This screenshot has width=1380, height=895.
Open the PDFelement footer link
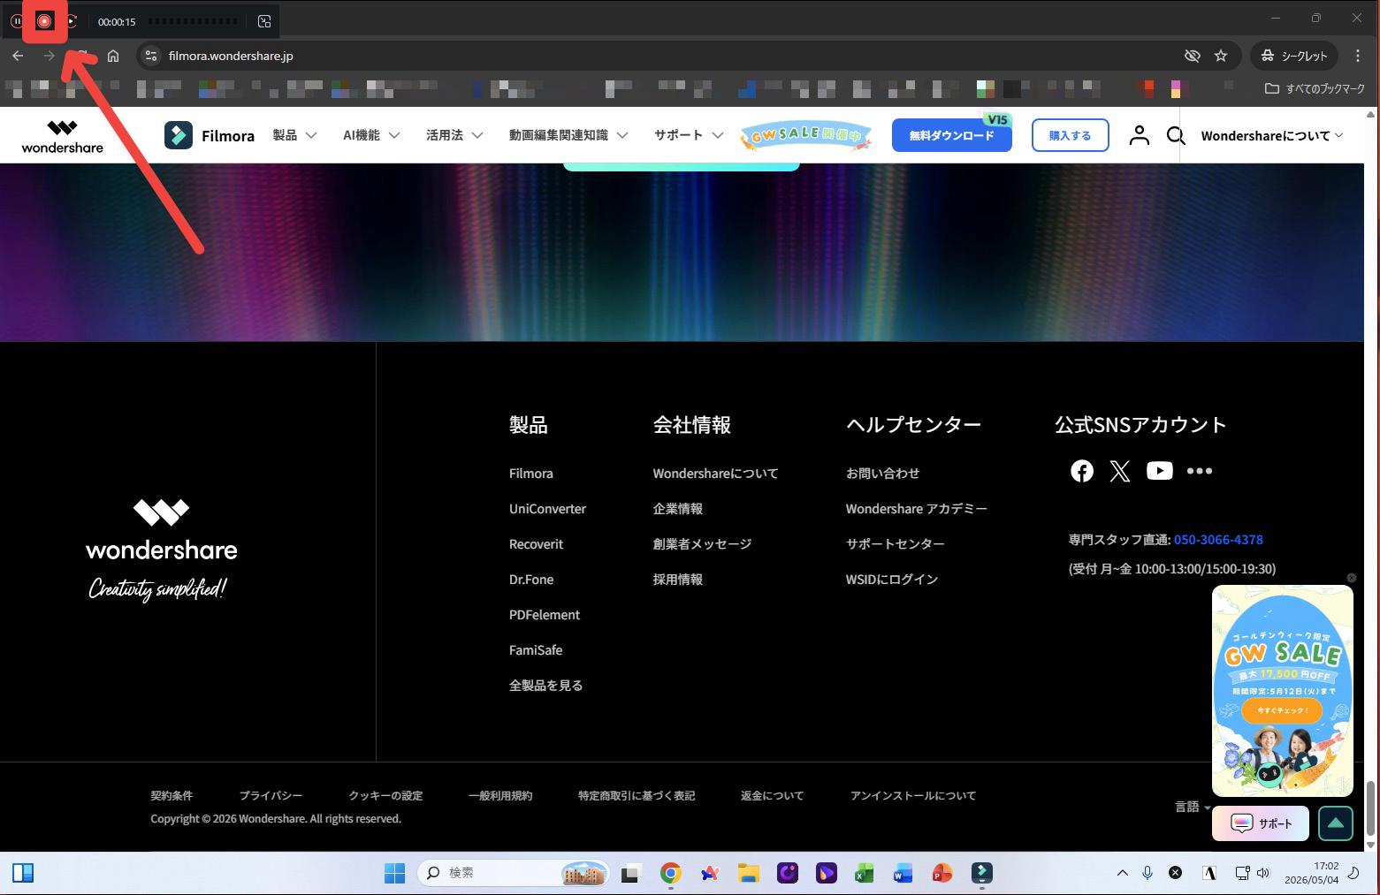coord(545,615)
